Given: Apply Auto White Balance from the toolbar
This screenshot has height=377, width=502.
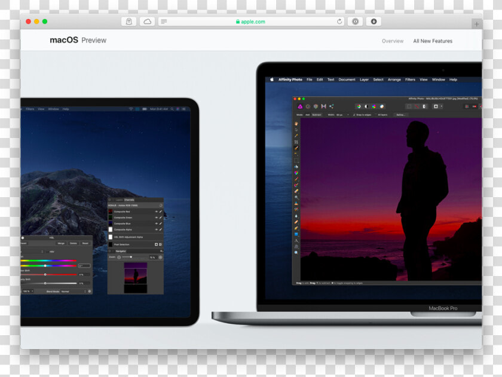Looking at the screenshot, I should [382, 106].
